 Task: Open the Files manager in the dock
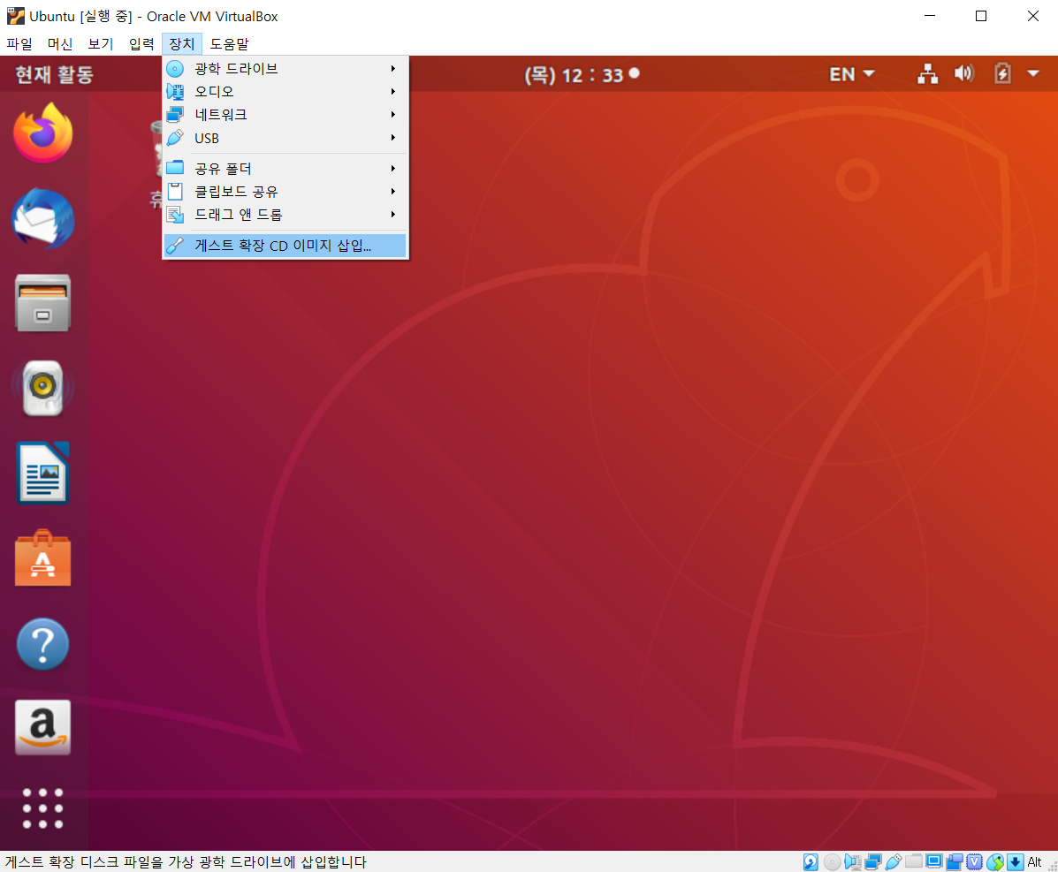(43, 303)
